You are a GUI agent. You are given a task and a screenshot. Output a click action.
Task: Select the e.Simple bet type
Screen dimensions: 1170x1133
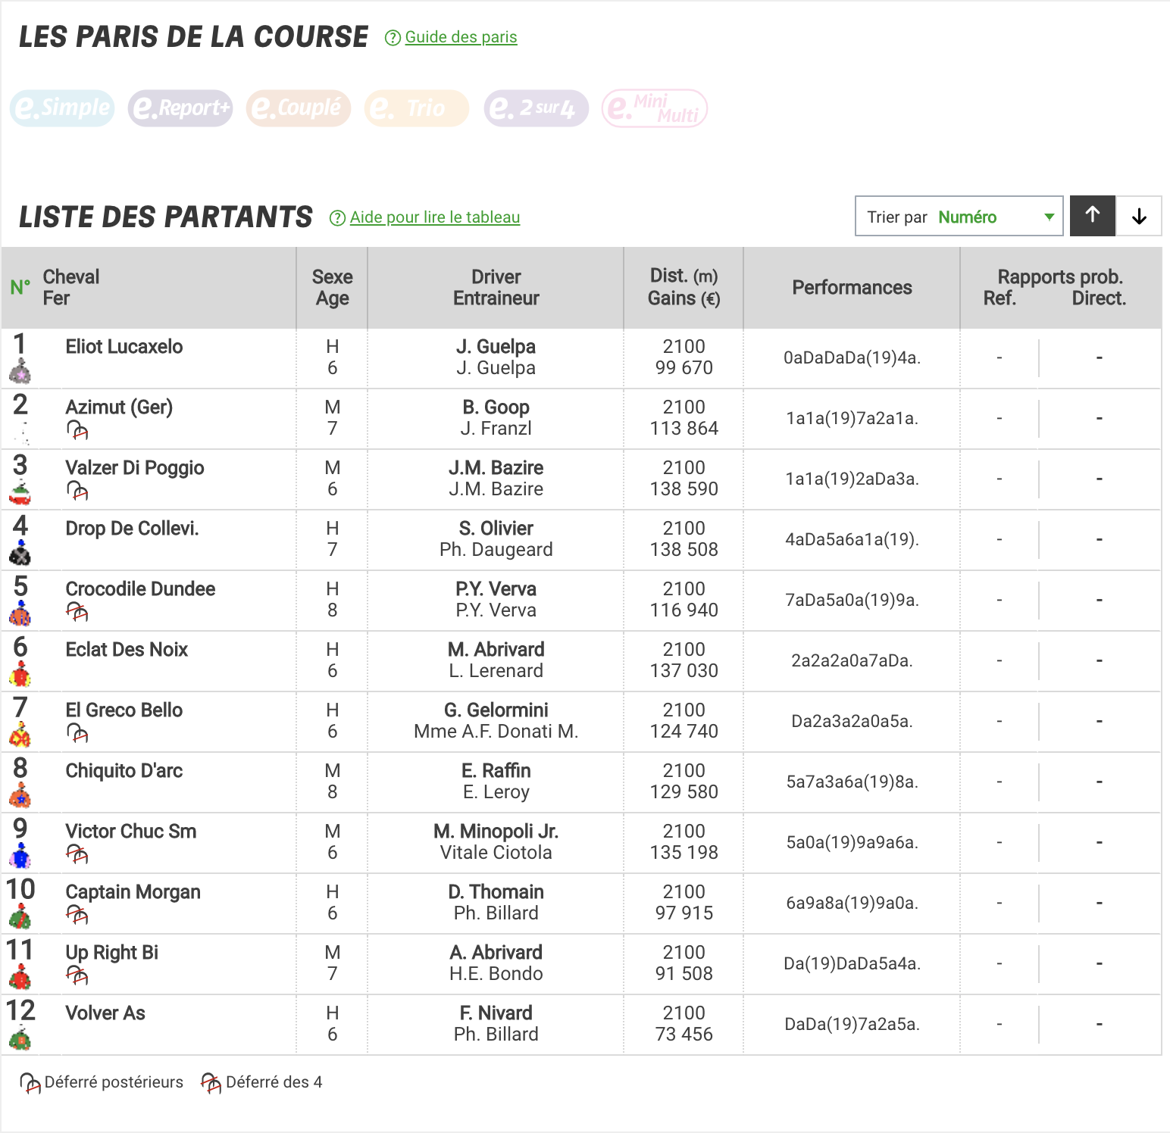pos(62,108)
